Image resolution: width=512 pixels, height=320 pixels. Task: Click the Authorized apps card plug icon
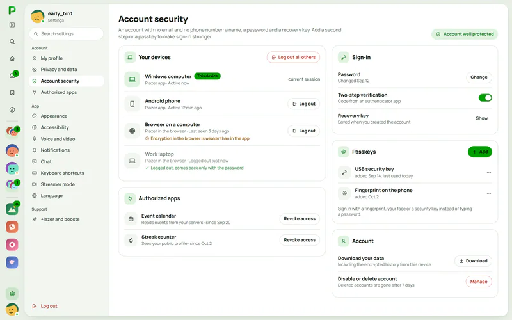pyautogui.click(x=130, y=198)
